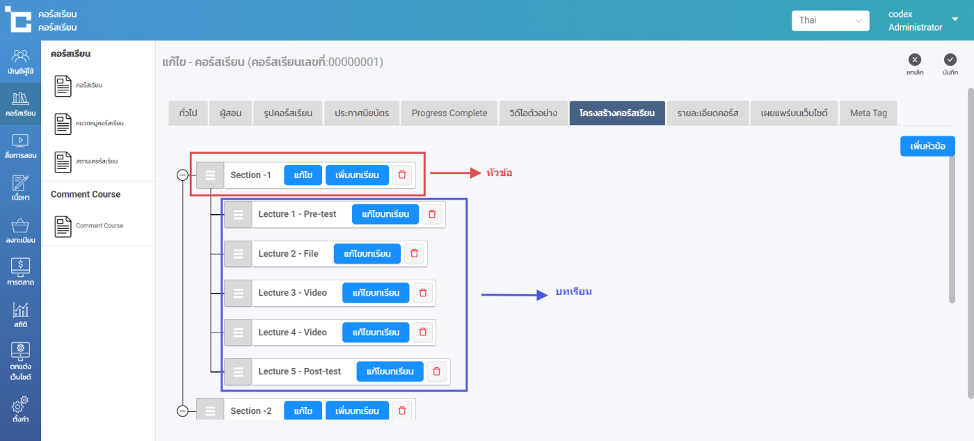This screenshot has width=974, height=441.
Task: Switch to the Meta Tag tab
Action: (x=868, y=113)
